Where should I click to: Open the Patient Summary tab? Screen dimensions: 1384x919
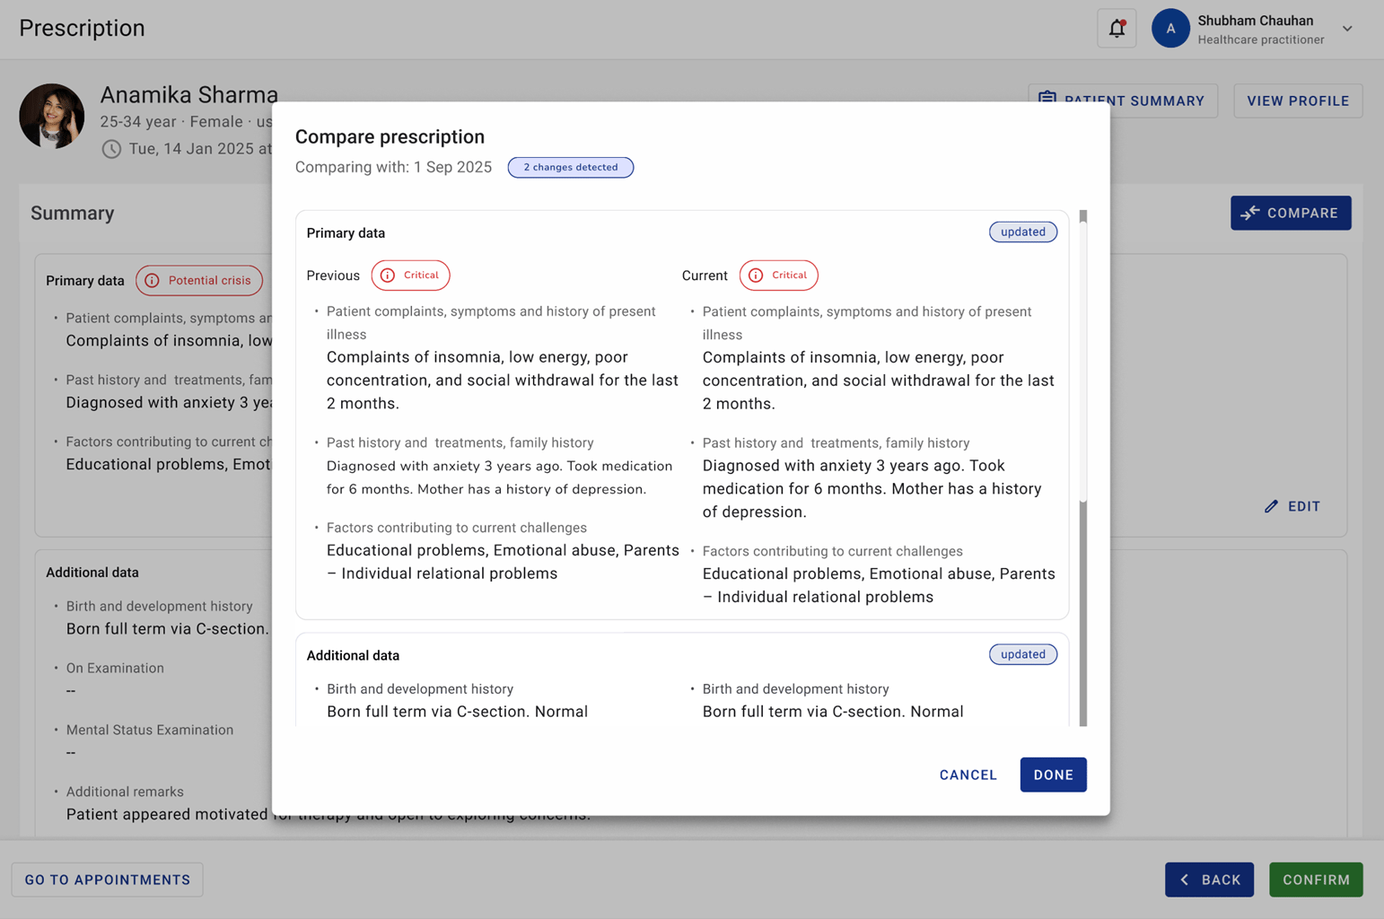click(x=1122, y=101)
